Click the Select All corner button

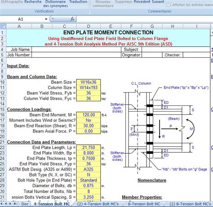pos(3,26)
